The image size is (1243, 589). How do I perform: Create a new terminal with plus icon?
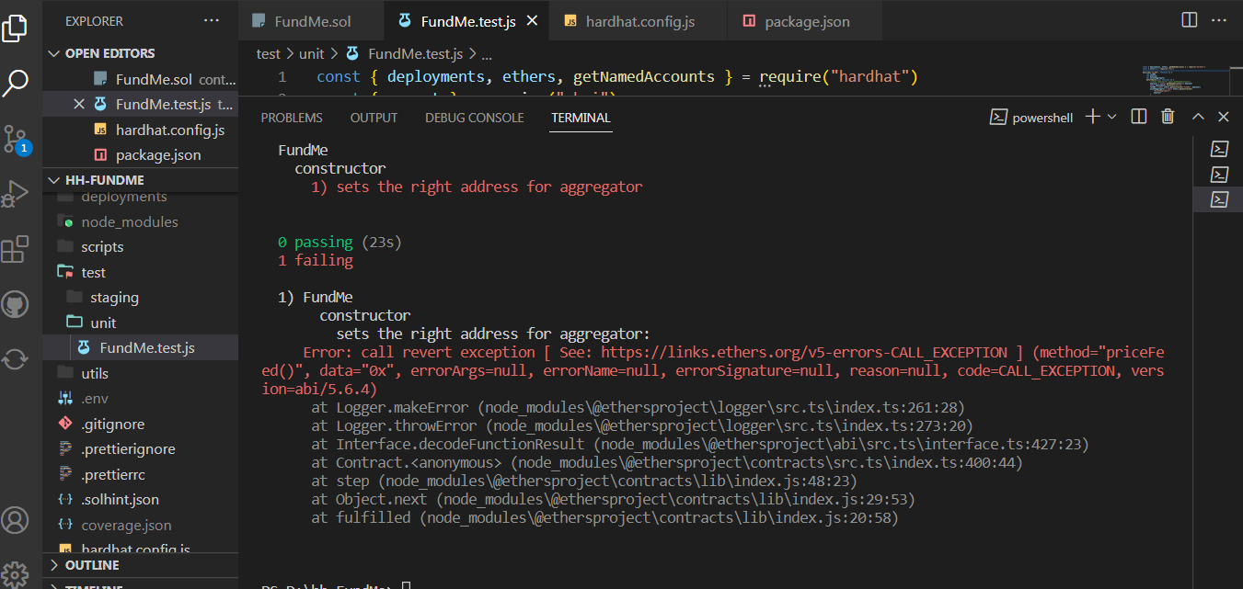(1092, 117)
